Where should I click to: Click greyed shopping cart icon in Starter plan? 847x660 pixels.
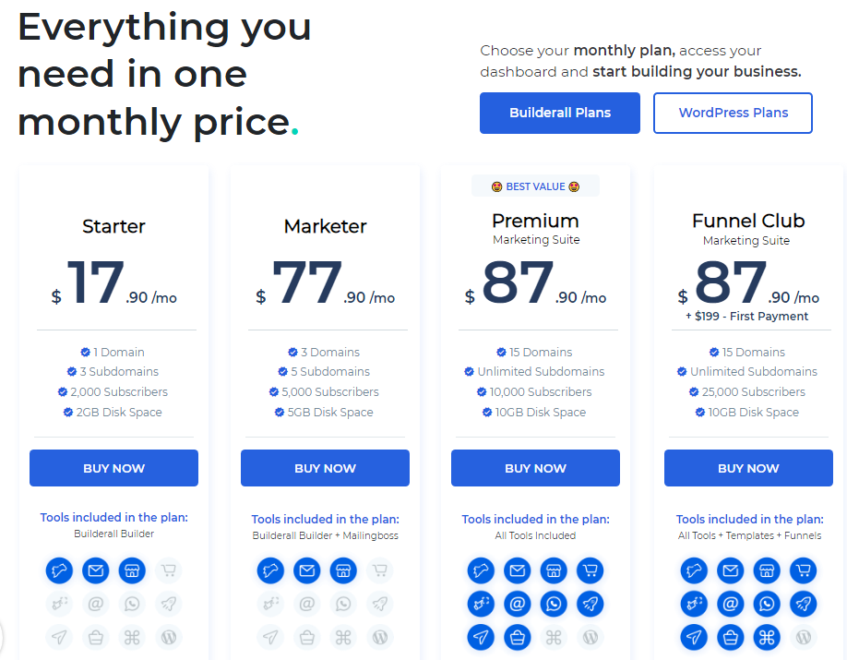pos(168,571)
